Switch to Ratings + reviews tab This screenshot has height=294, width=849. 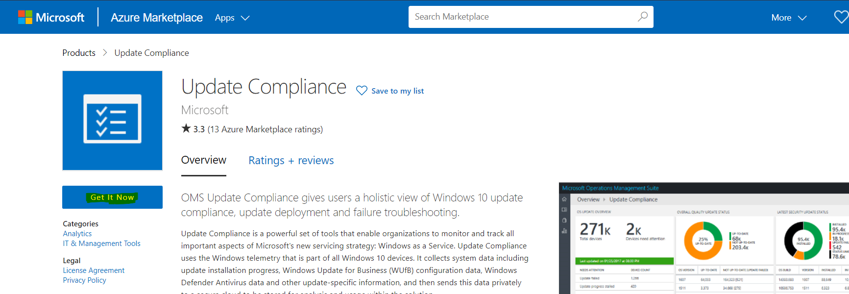[x=291, y=161]
